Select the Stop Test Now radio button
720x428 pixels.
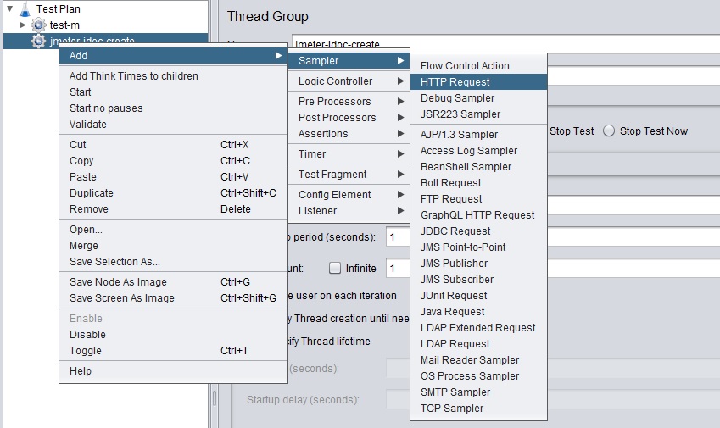tap(610, 131)
